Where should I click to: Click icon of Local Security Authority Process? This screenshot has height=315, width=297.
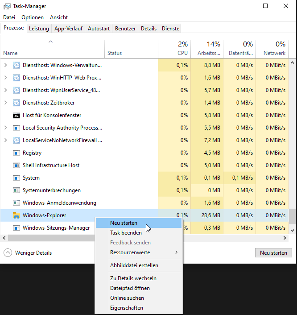click(x=16, y=128)
